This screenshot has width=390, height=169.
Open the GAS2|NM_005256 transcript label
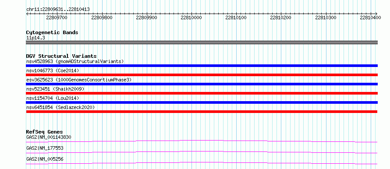[x=45, y=159]
